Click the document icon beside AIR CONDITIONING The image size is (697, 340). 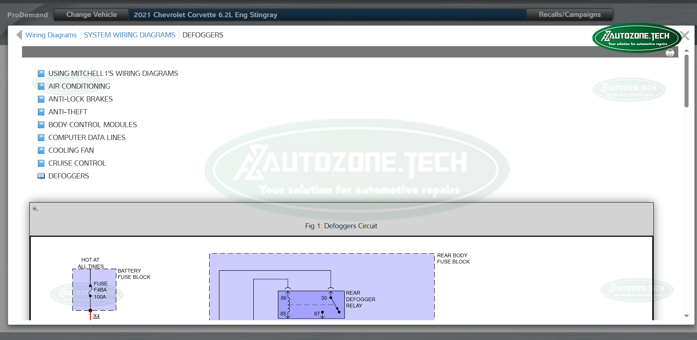point(41,86)
